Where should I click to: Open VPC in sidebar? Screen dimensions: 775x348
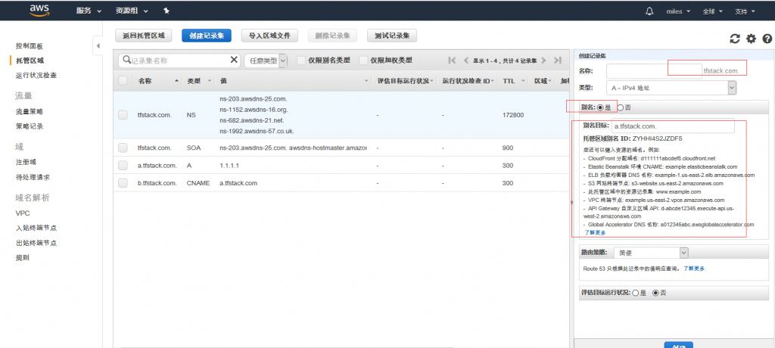[x=22, y=213]
